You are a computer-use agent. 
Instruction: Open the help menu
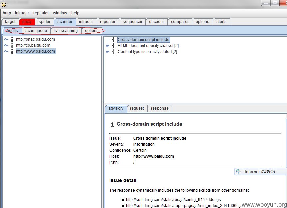75,13
